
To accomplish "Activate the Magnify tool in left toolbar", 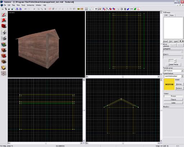I will point(4,20).
